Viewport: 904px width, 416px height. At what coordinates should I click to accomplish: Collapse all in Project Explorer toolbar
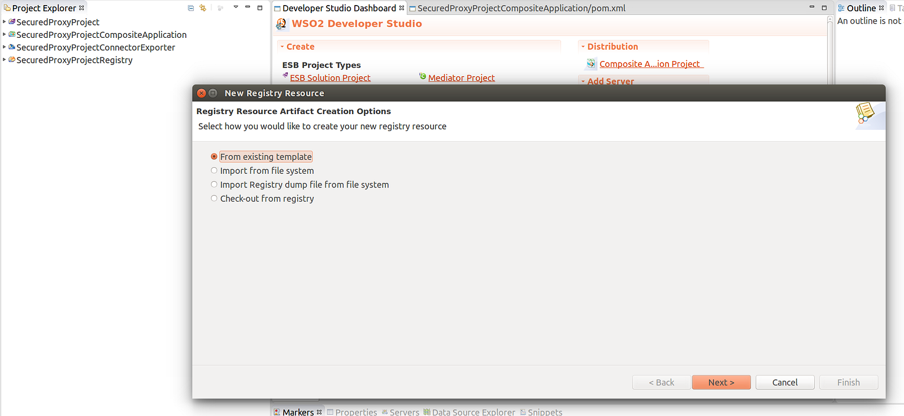click(190, 8)
